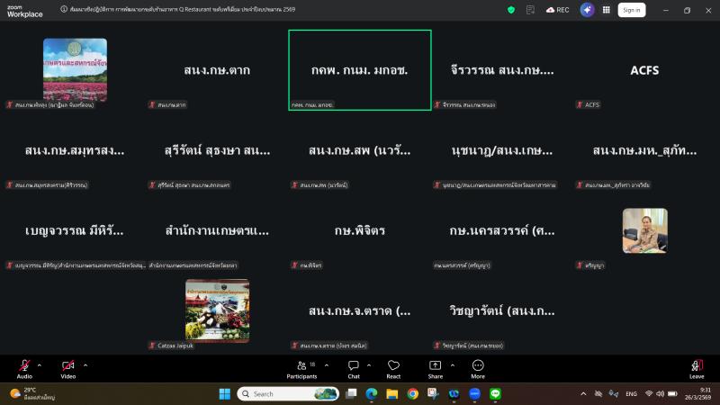
Task: Click the Share screen icon
Action: [435, 367]
